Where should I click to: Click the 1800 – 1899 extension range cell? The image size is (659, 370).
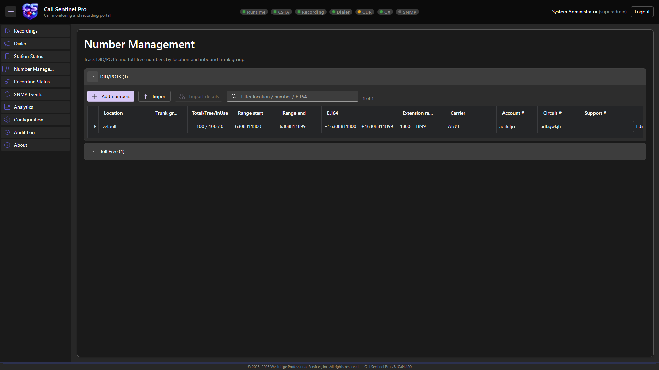pyautogui.click(x=421, y=126)
